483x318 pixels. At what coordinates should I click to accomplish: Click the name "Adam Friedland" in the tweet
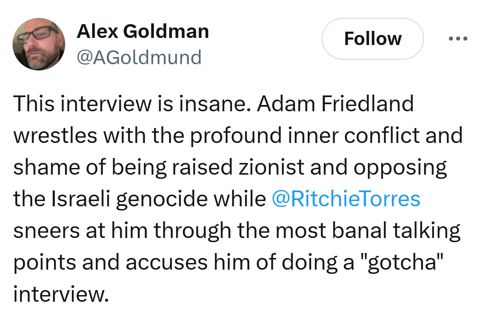pos(335,104)
